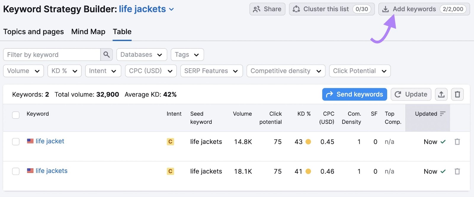Open the life jackets keyword link
474x197 pixels.
(x=52, y=171)
